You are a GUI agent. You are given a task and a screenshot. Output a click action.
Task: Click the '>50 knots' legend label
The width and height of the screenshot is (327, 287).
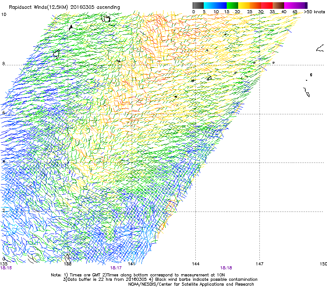tap(315, 12)
